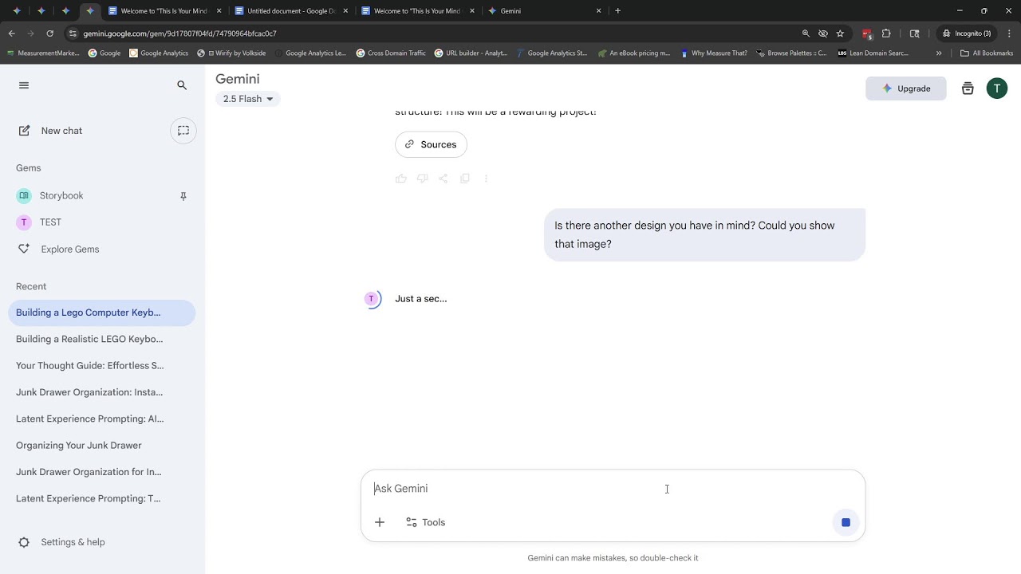This screenshot has width=1021, height=574.
Task: Click the search magnifier in the Gemini sidebar
Action: coord(182,85)
